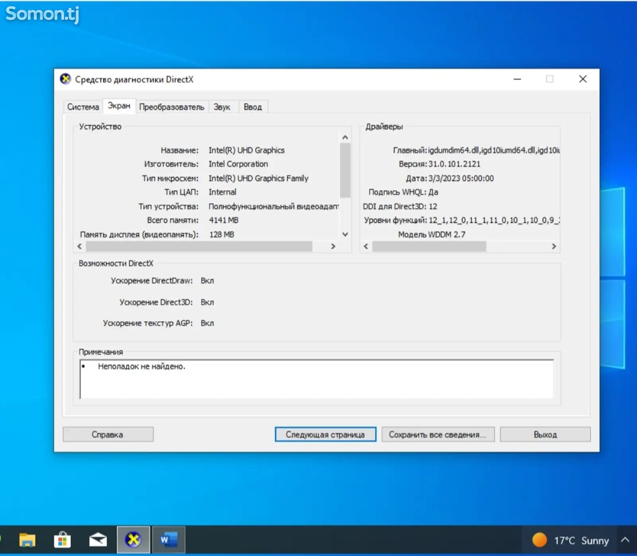Click the Intel(R) UHD Graphics name value

coord(247,150)
